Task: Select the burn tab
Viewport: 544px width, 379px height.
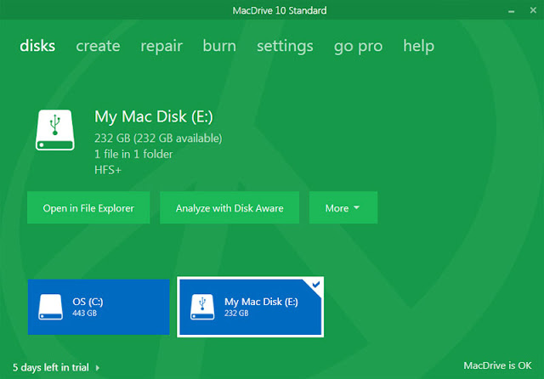Action: point(219,46)
